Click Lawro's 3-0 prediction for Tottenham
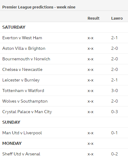The width and height of the screenshot is (128, 159). coord(114,91)
